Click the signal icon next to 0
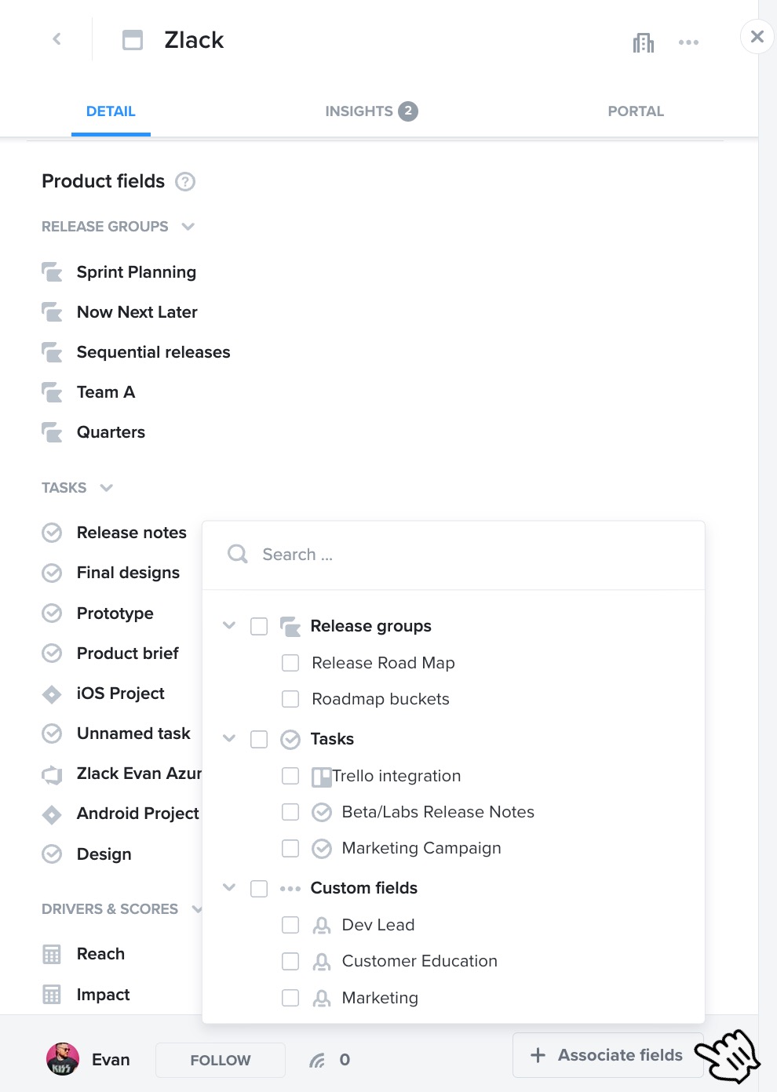Viewport: 777px width, 1092px height. coord(317,1061)
